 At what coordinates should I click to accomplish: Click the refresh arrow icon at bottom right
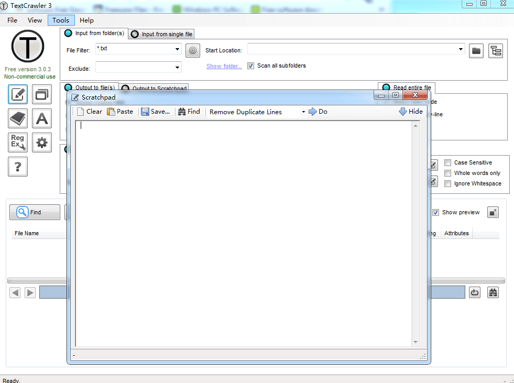(x=475, y=292)
